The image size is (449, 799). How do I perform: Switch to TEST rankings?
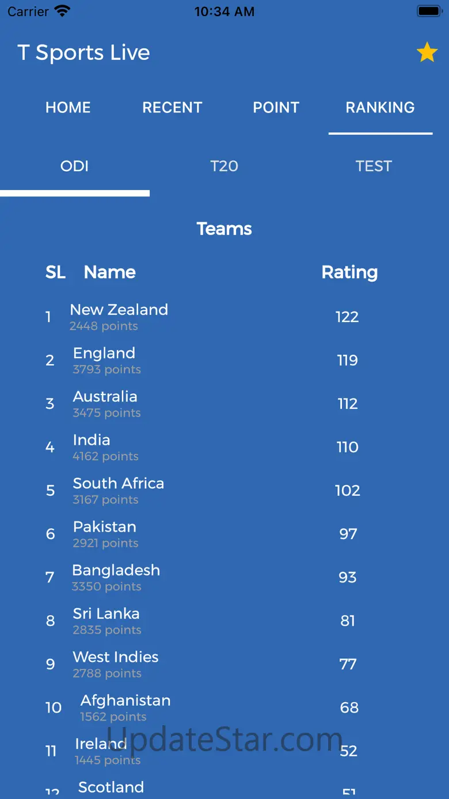click(x=374, y=166)
